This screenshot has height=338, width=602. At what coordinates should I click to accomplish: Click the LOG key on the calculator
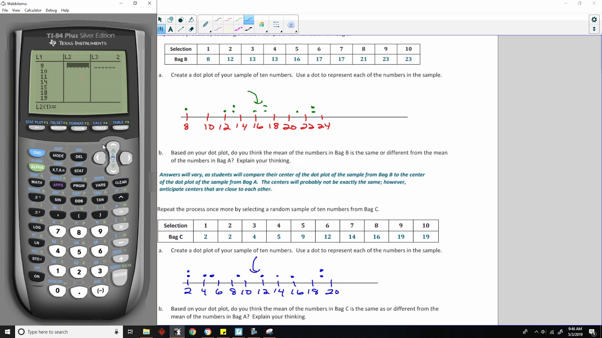(37, 227)
